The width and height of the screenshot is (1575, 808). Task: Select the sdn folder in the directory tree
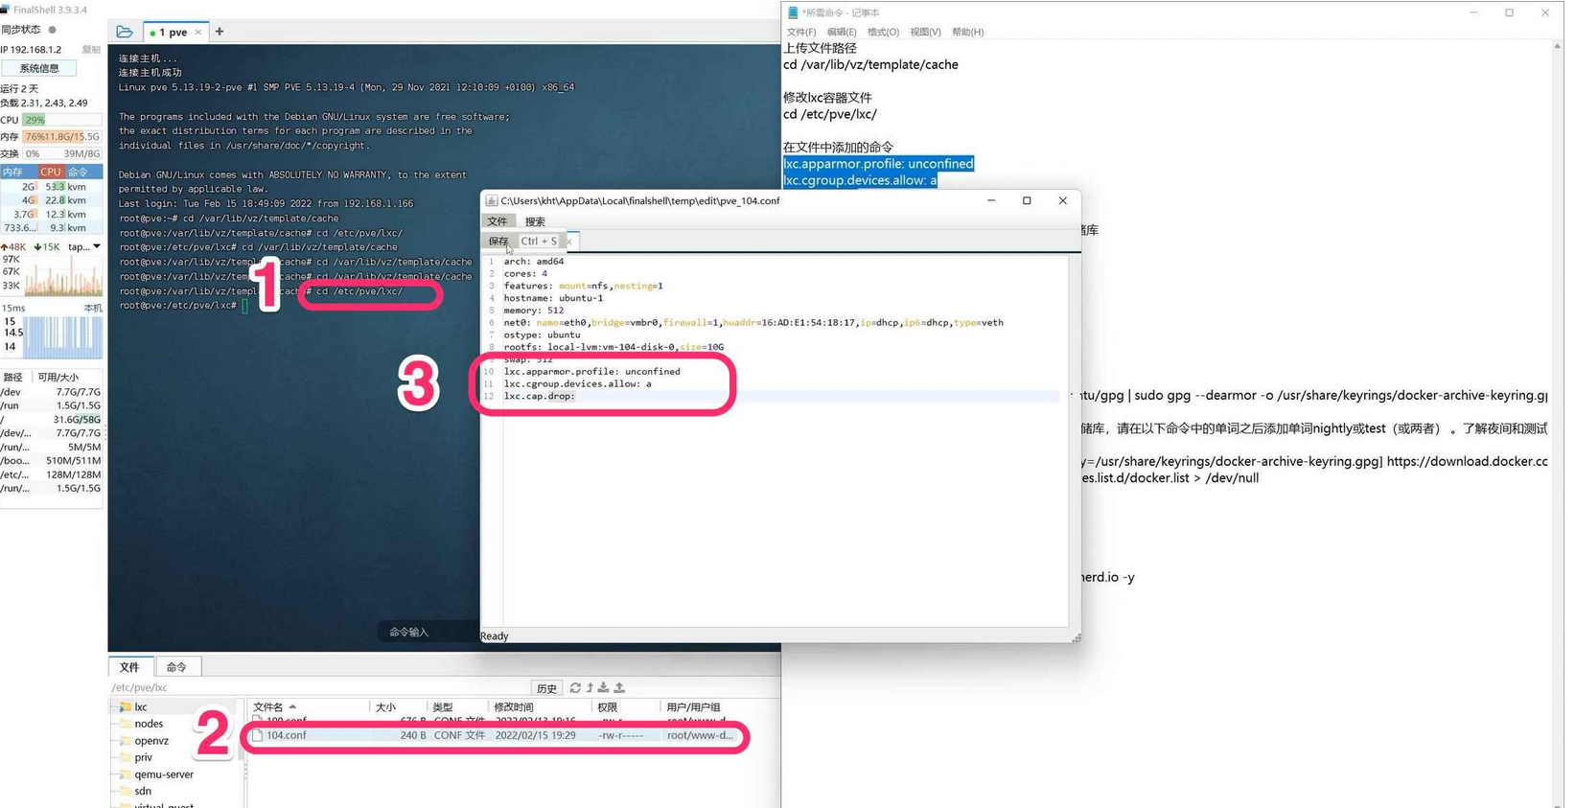point(143,791)
